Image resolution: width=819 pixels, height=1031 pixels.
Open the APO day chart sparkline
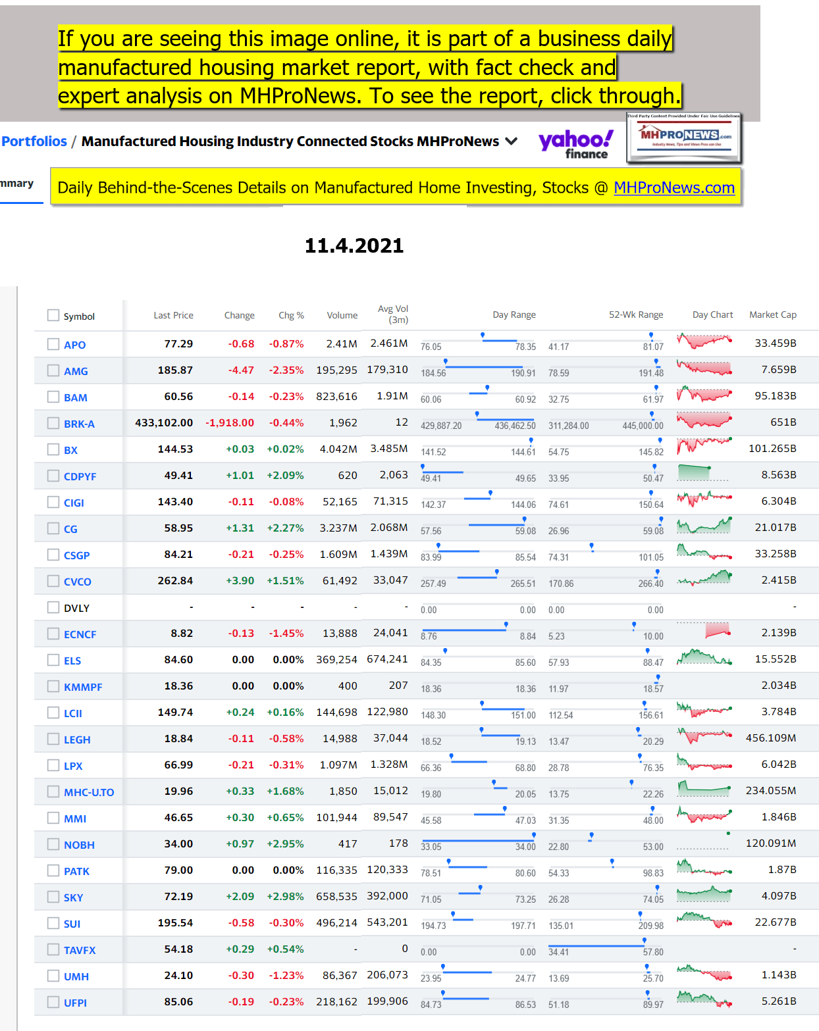tap(704, 341)
